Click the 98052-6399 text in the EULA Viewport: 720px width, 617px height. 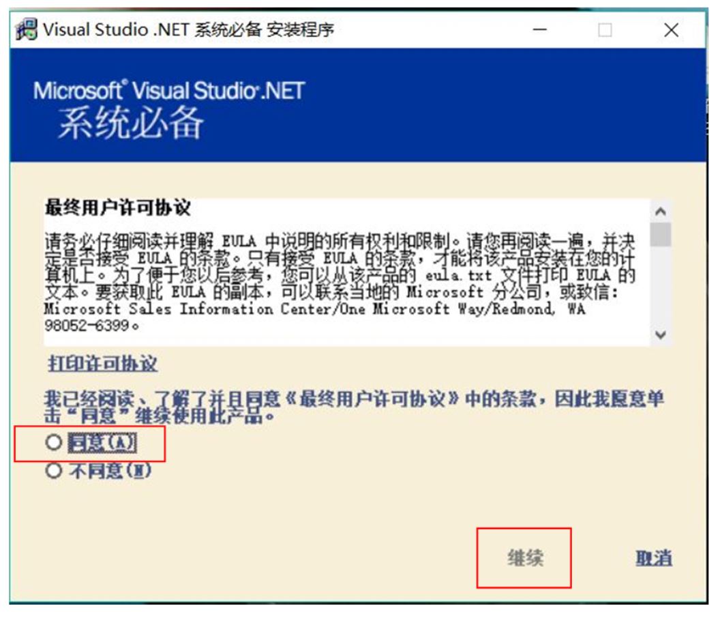coord(87,326)
